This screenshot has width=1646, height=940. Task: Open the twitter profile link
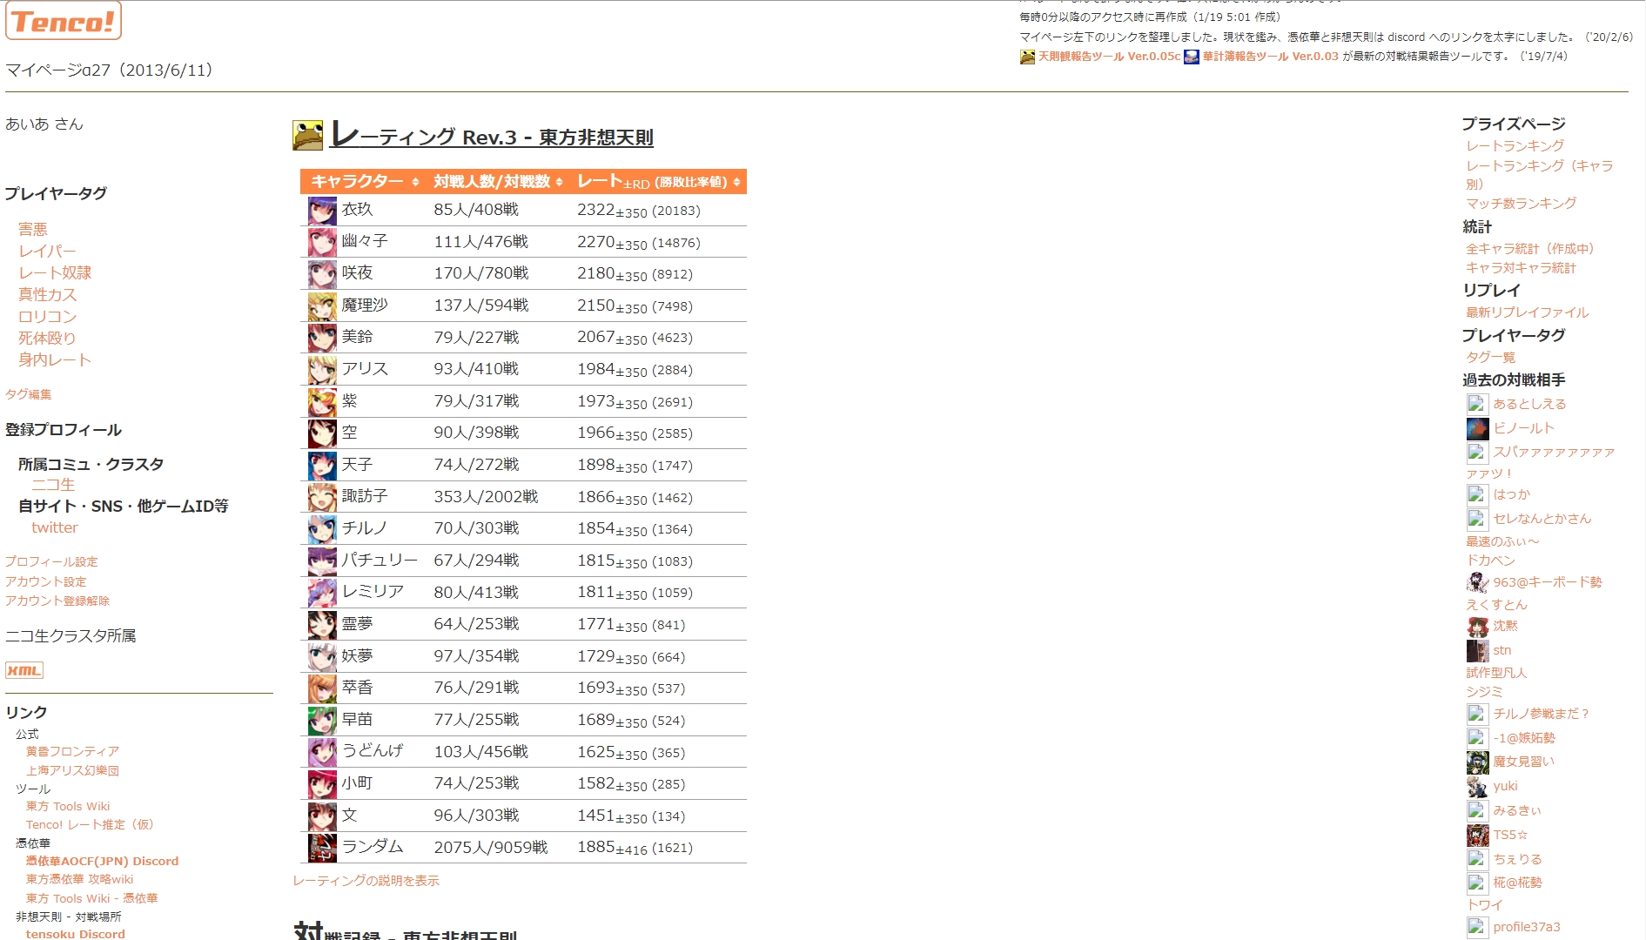point(55,527)
